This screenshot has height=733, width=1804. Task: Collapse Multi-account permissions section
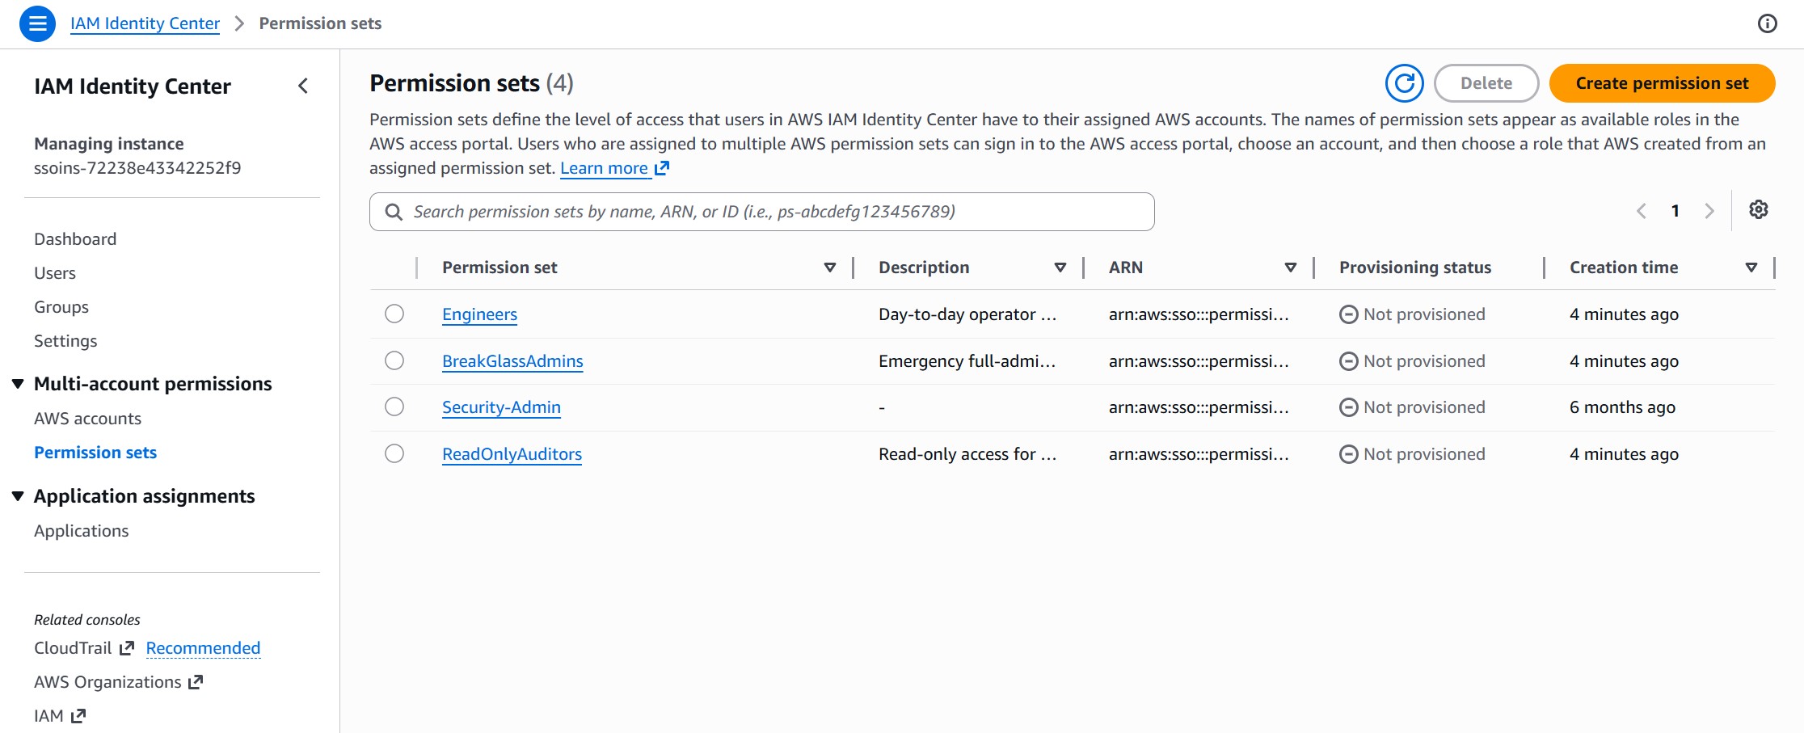point(18,384)
